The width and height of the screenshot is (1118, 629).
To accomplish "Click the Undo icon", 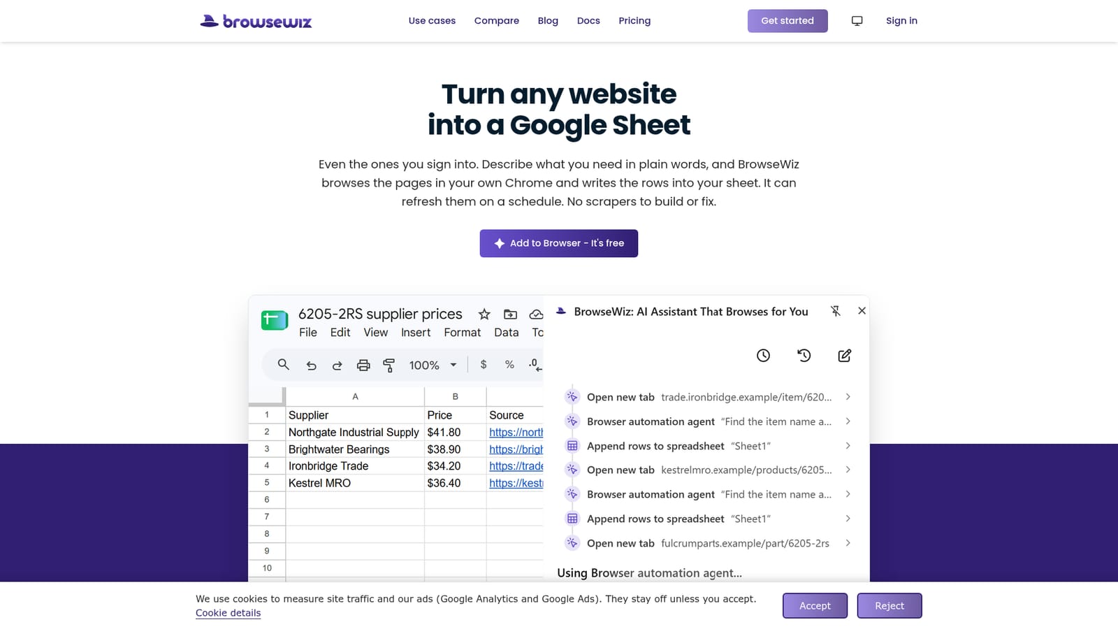I will point(312,366).
